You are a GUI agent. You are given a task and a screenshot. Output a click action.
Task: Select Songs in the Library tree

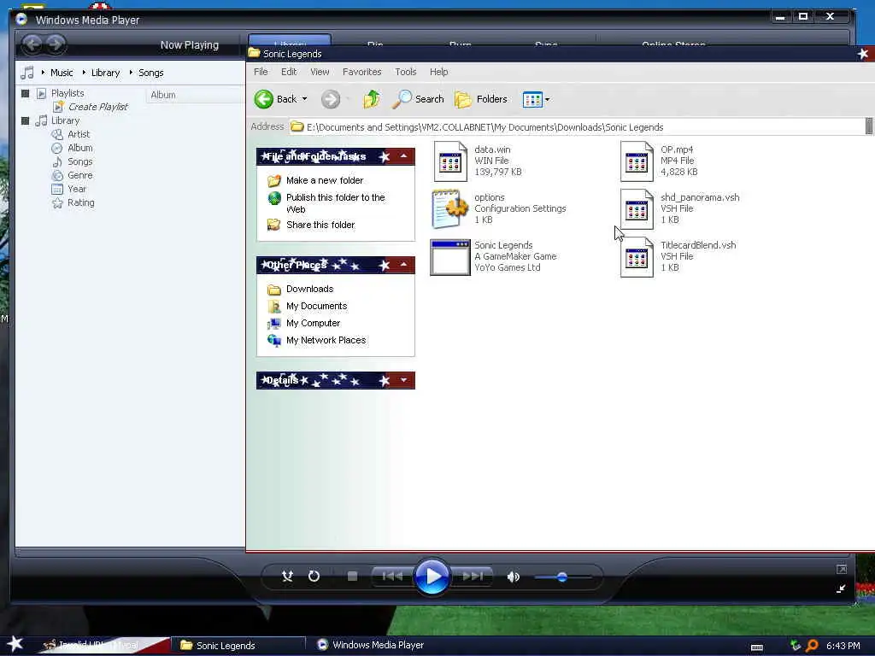(x=79, y=161)
